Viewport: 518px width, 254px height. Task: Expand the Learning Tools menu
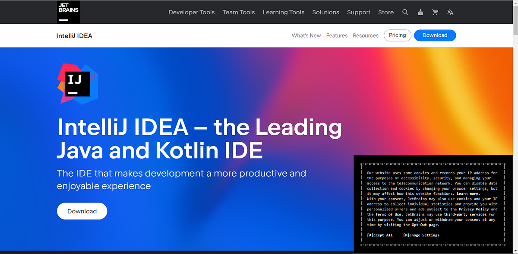tap(283, 12)
